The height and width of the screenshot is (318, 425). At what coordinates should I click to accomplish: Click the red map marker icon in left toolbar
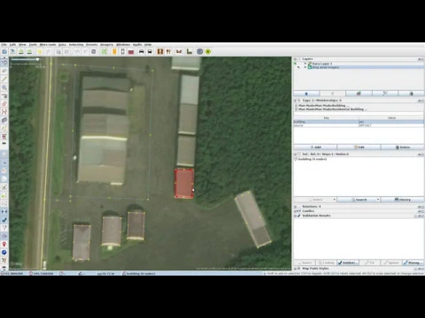pyautogui.click(x=4, y=244)
